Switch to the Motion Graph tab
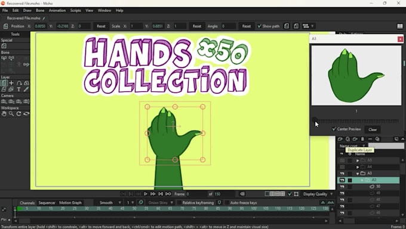The image size is (406, 229). (x=70, y=203)
